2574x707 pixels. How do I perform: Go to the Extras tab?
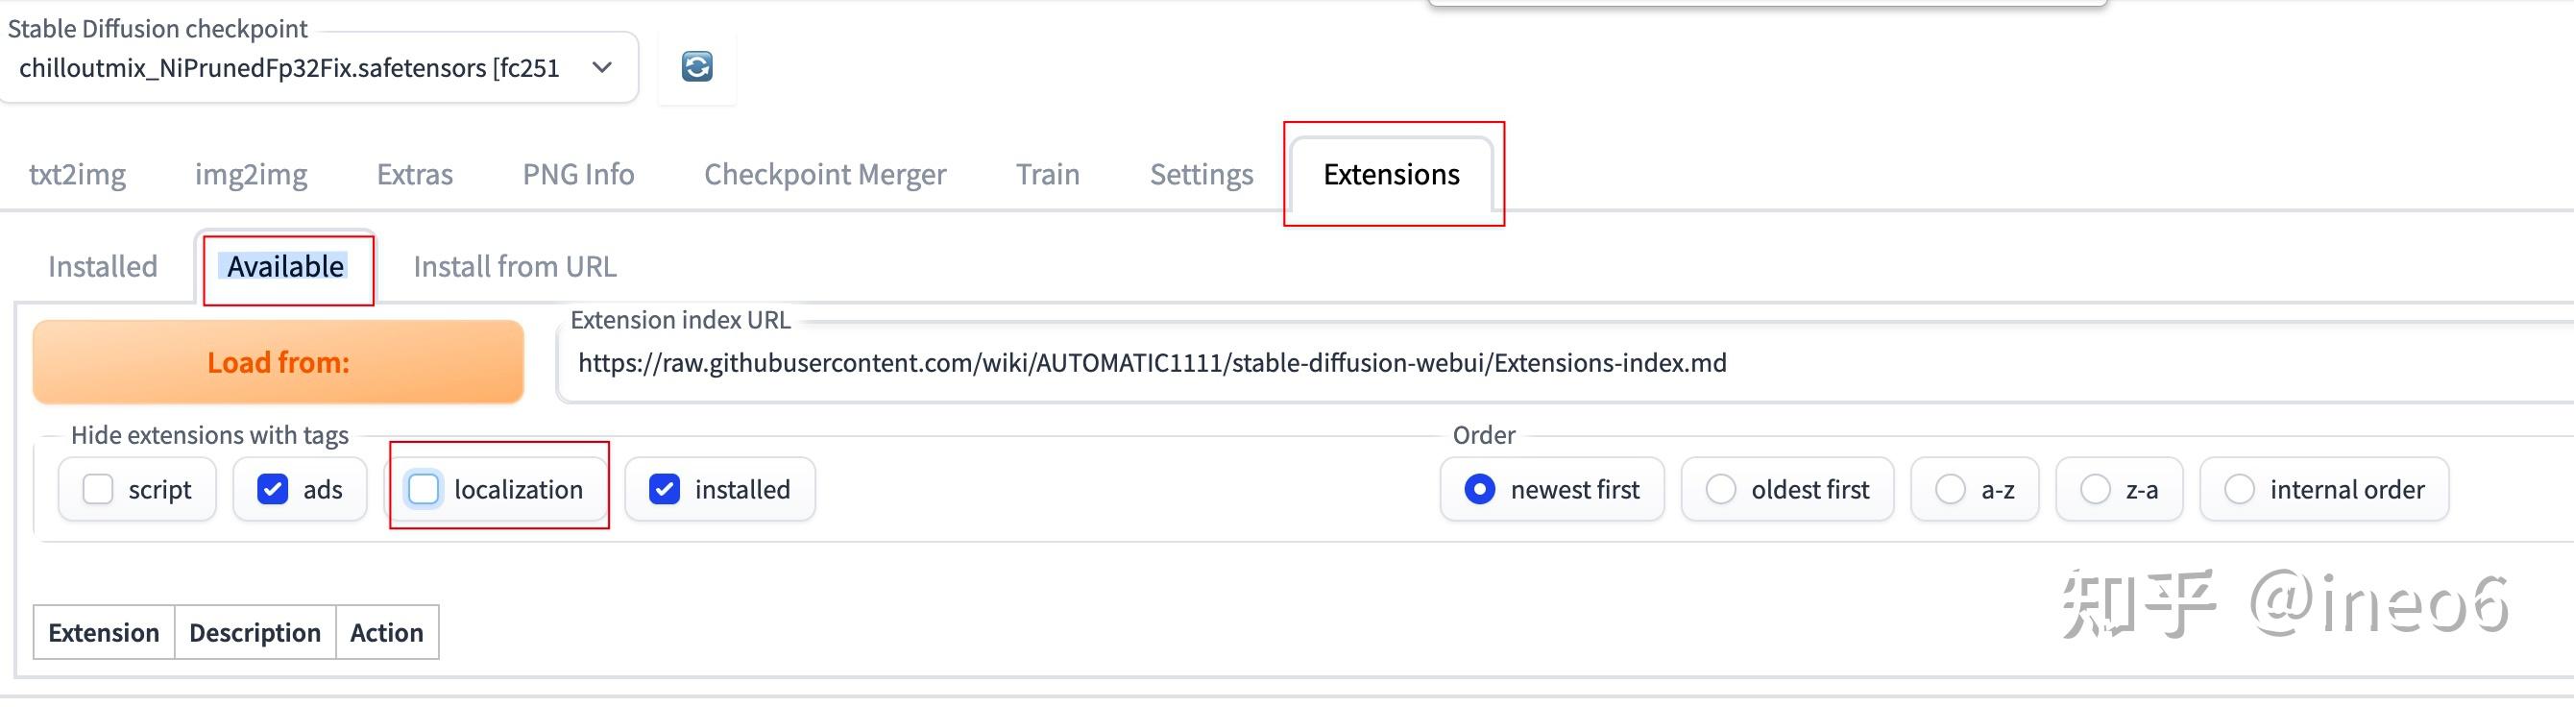[x=415, y=174]
